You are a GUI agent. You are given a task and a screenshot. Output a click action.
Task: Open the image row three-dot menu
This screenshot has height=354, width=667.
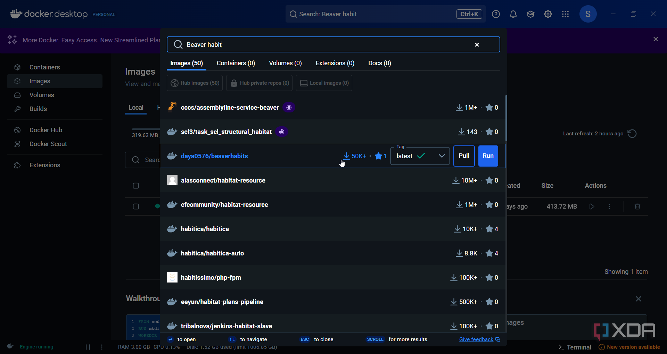pos(609,206)
